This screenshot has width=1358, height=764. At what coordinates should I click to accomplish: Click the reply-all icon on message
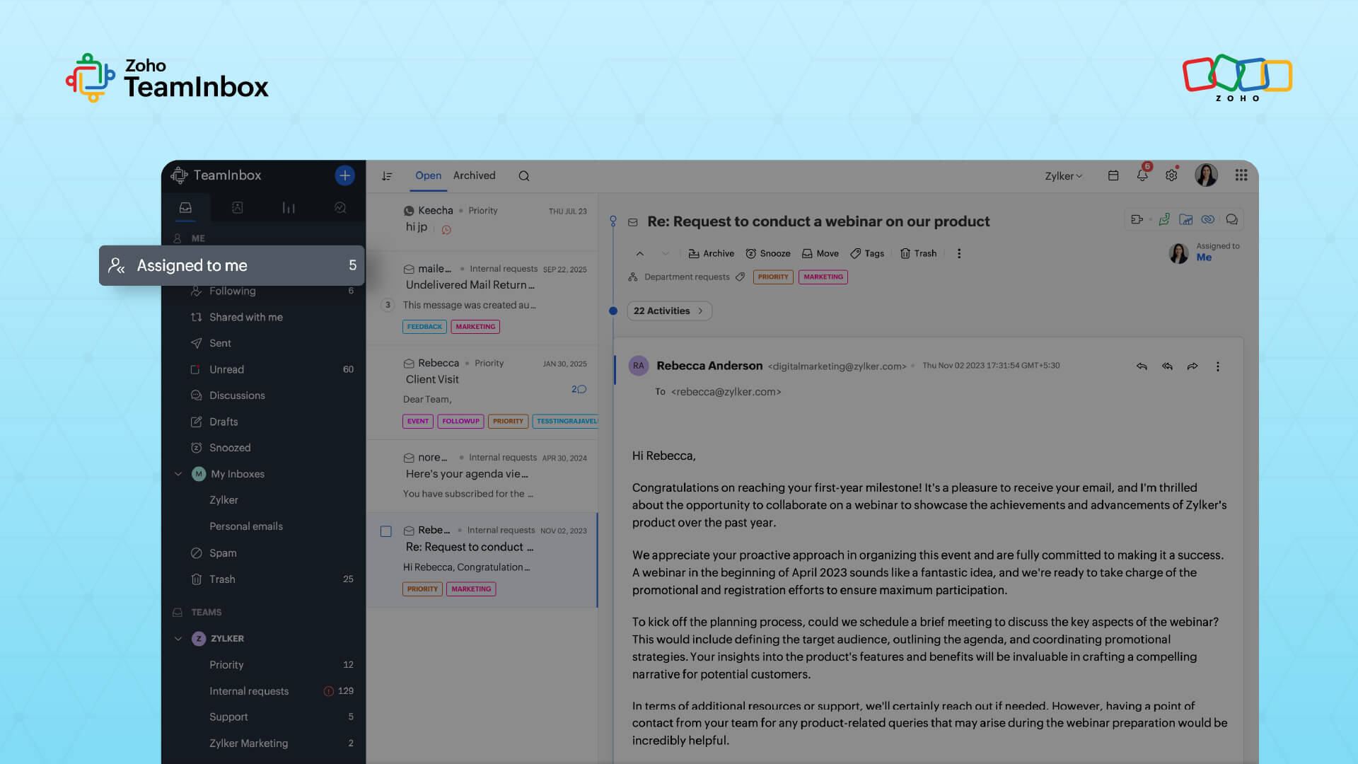pos(1167,366)
